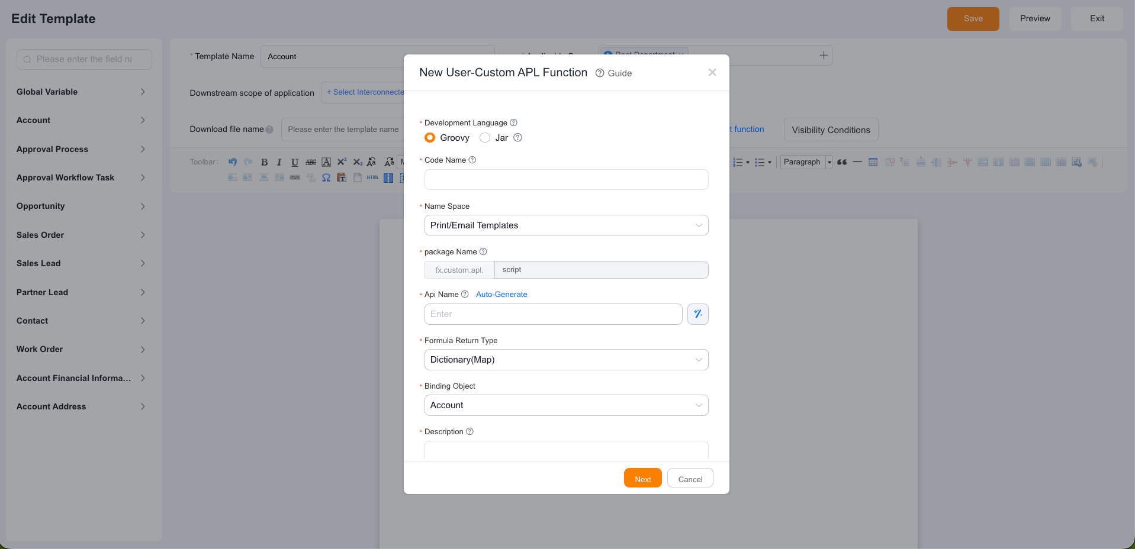The height and width of the screenshot is (549, 1135).
Task: Open the HTML source view icon
Action: coord(372,177)
